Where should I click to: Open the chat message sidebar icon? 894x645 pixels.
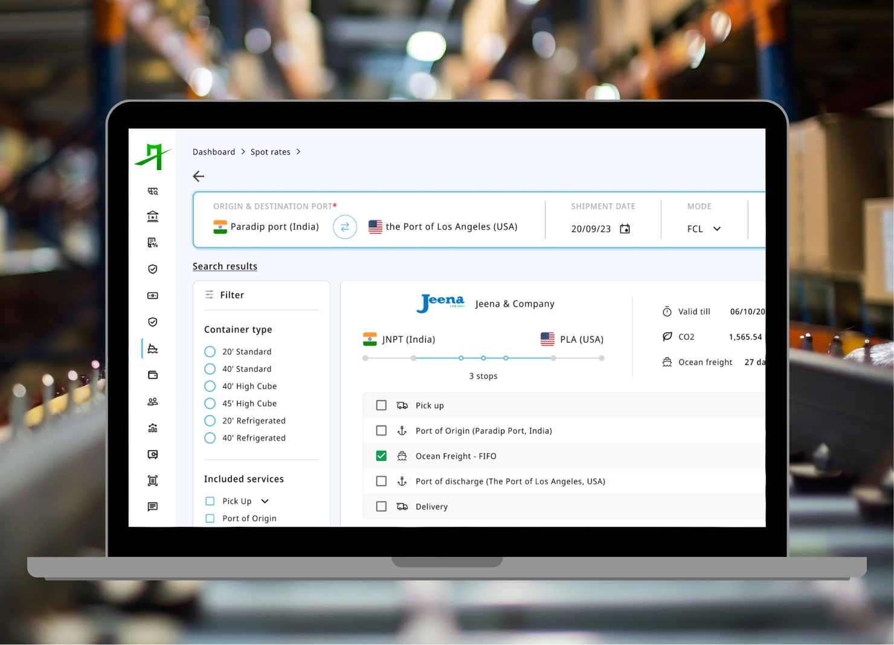[153, 507]
